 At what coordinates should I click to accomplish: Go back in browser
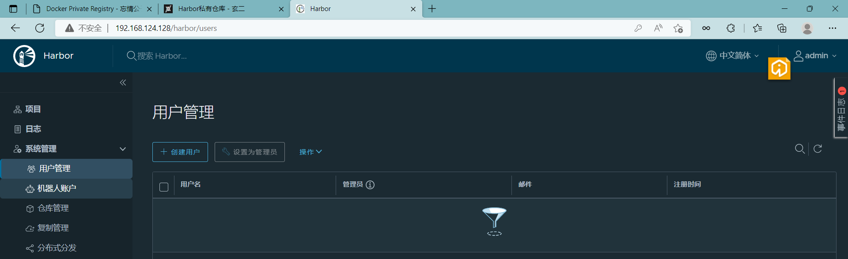click(15, 28)
